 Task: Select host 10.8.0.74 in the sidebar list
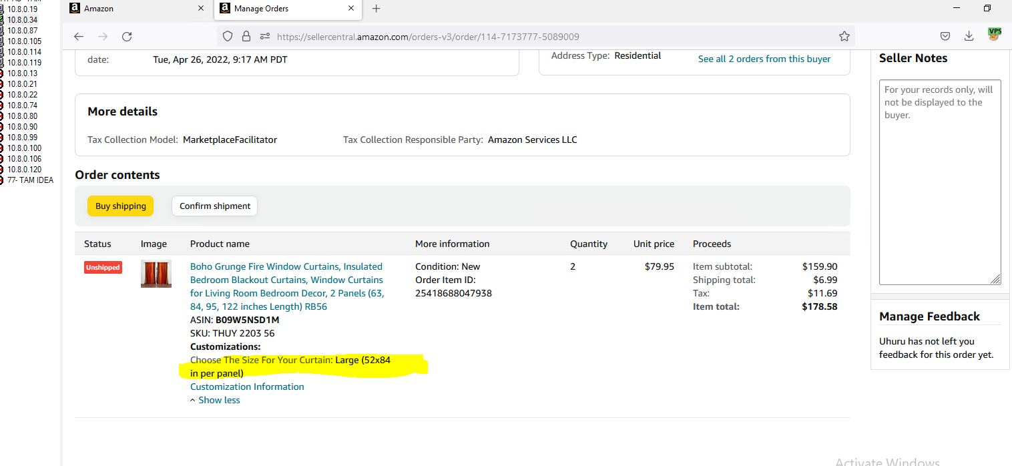pos(23,105)
